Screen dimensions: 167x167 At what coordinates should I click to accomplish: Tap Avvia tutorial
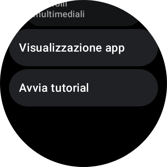[83, 88]
